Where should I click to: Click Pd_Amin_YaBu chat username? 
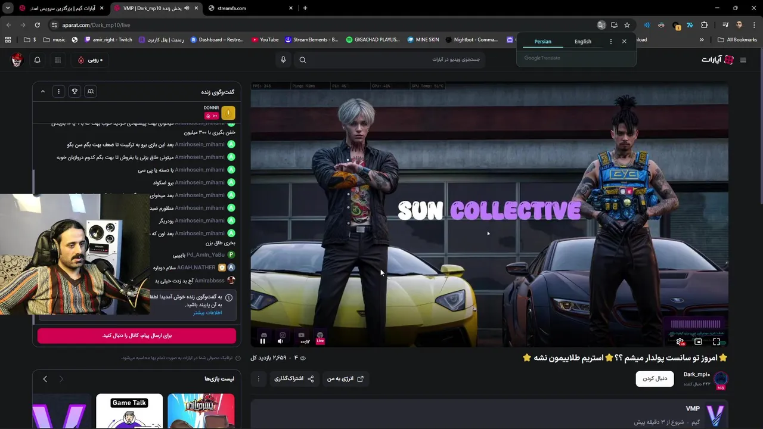click(x=206, y=254)
